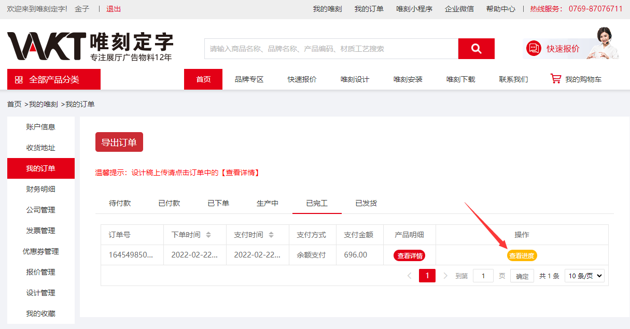Expand the 全部产品分类 category menu

(54, 79)
